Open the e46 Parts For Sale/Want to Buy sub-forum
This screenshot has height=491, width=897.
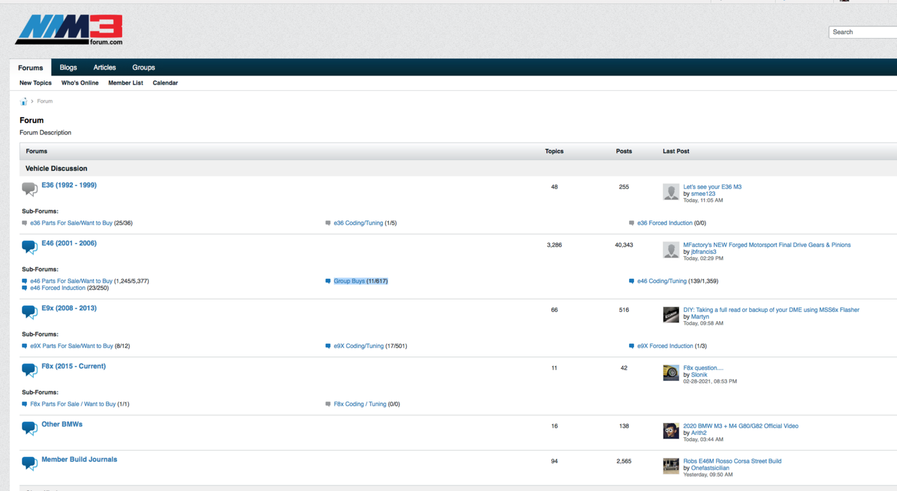click(71, 281)
